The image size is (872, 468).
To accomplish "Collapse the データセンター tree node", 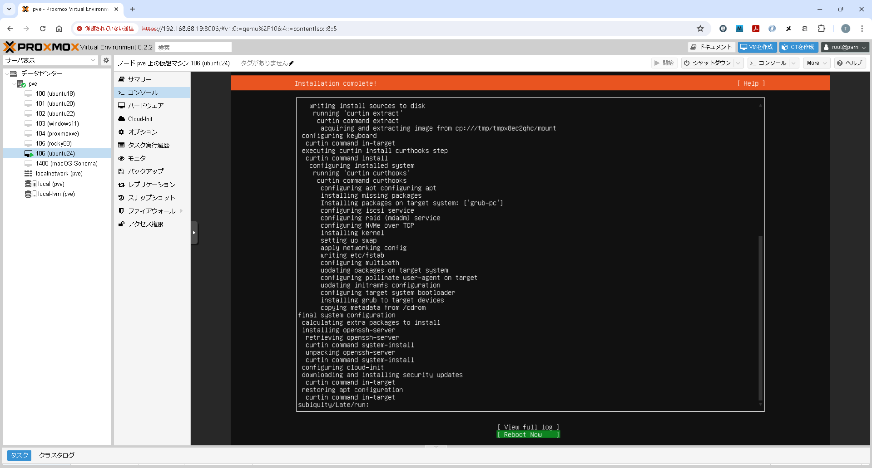I will coord(6,73).
